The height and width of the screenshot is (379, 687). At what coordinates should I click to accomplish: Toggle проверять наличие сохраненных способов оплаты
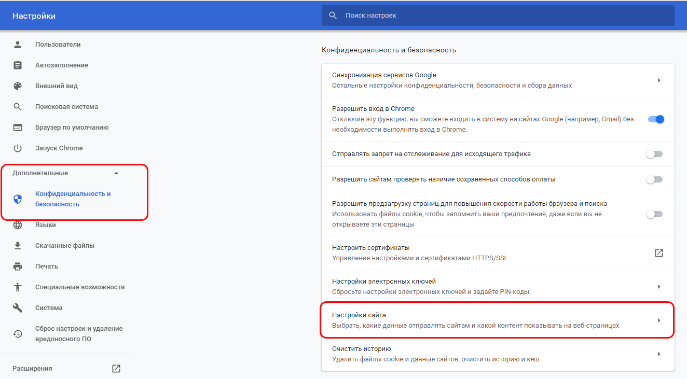tap(654, 179)
